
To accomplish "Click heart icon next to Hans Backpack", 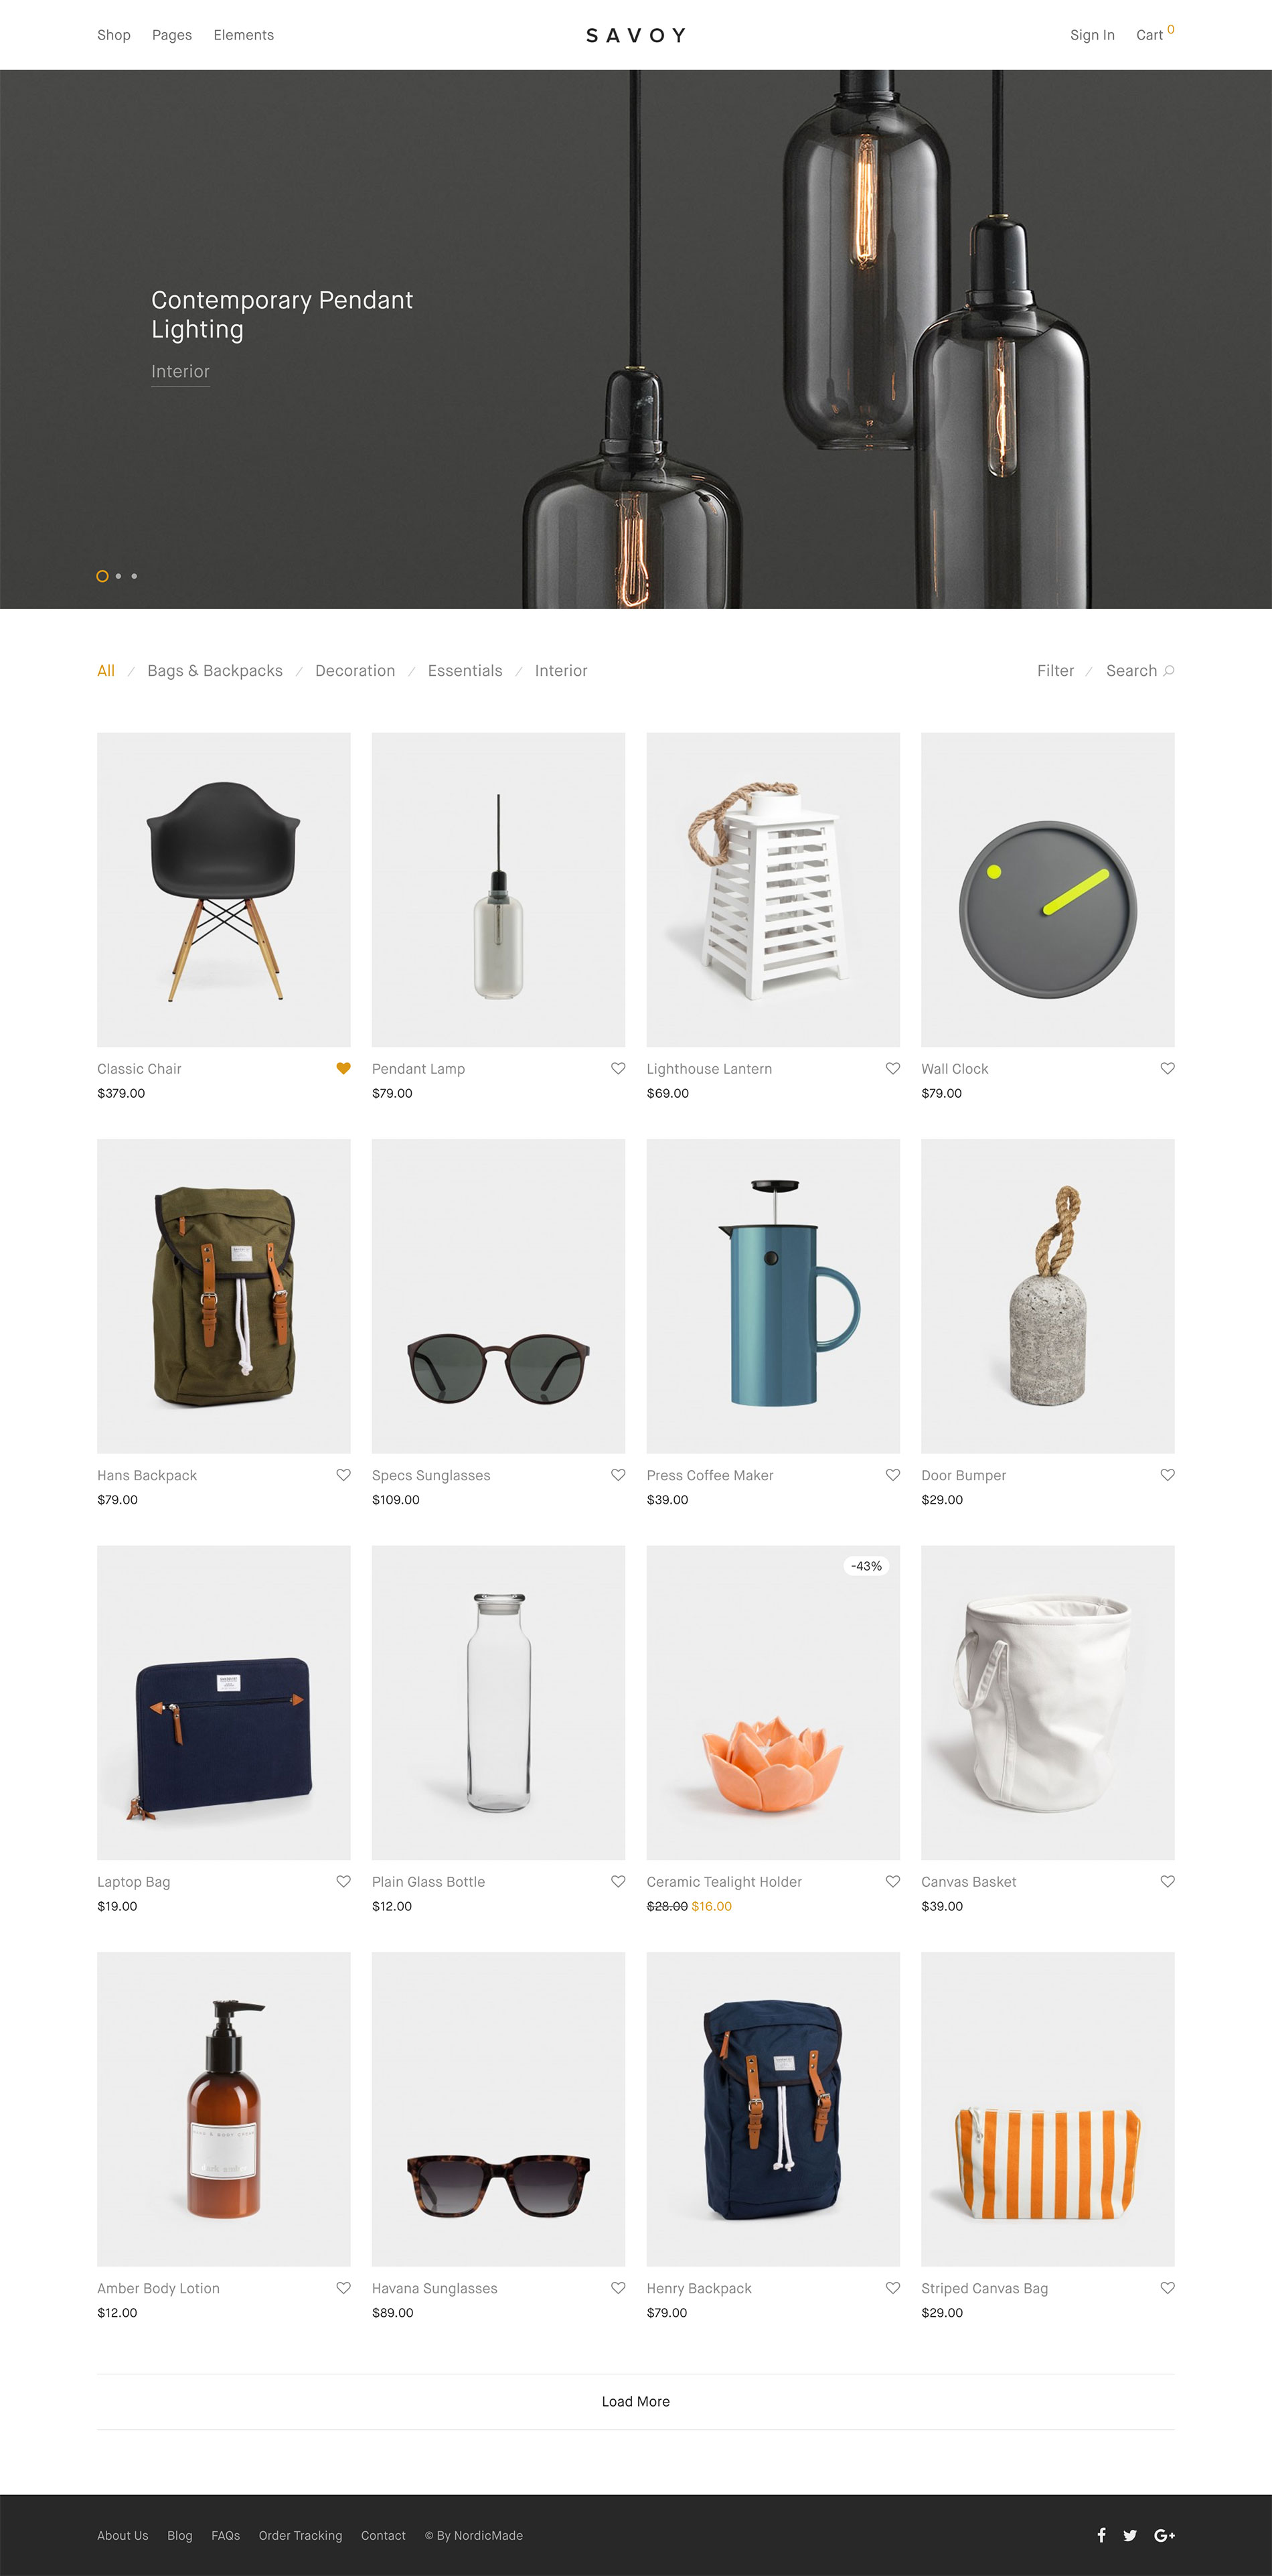I will [343, 1475].
